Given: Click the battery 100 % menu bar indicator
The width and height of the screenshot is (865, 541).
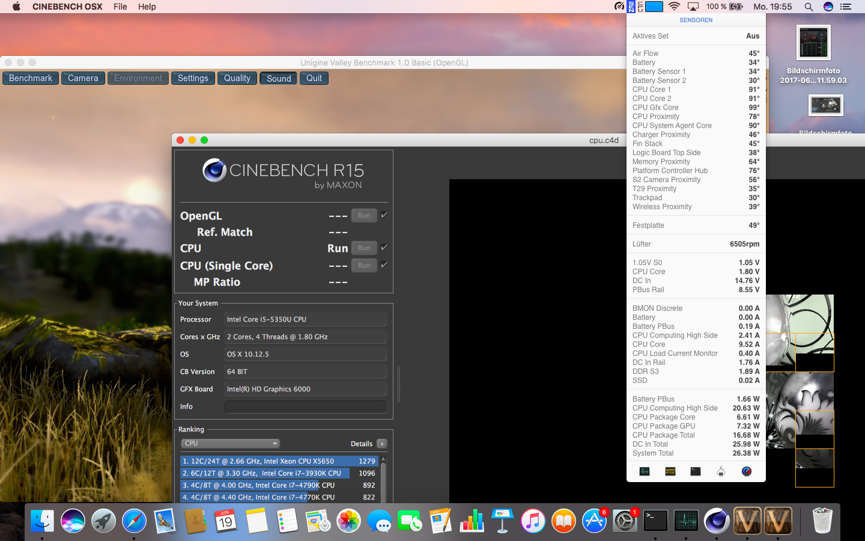Looking at the screenshot, I should 724,7.
